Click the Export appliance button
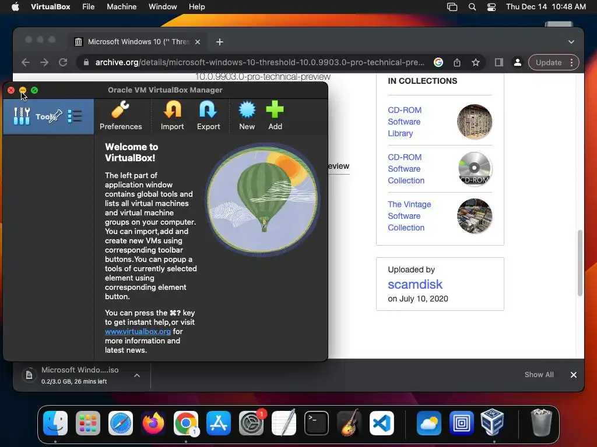 point(208,116)
